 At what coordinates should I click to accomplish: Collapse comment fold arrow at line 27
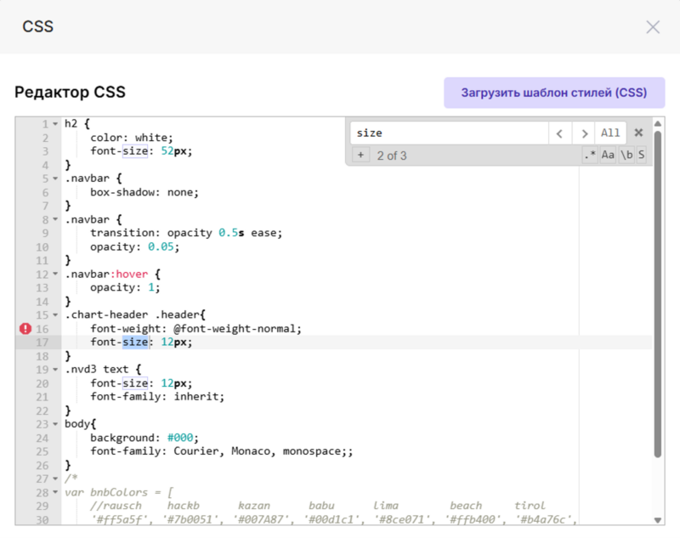tap(55, 479)
